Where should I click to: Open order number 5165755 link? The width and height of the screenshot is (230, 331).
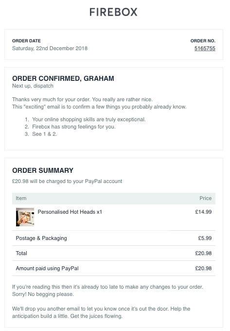(x=205, y=48)
